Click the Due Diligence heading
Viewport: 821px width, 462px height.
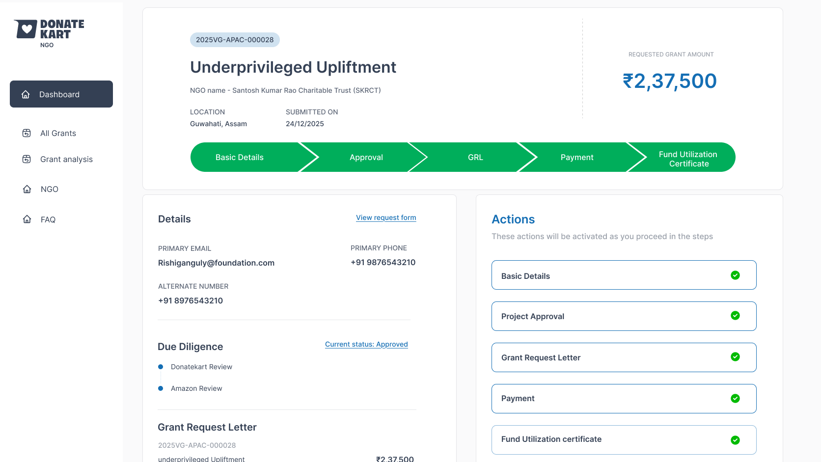click(x=191, y=347)
